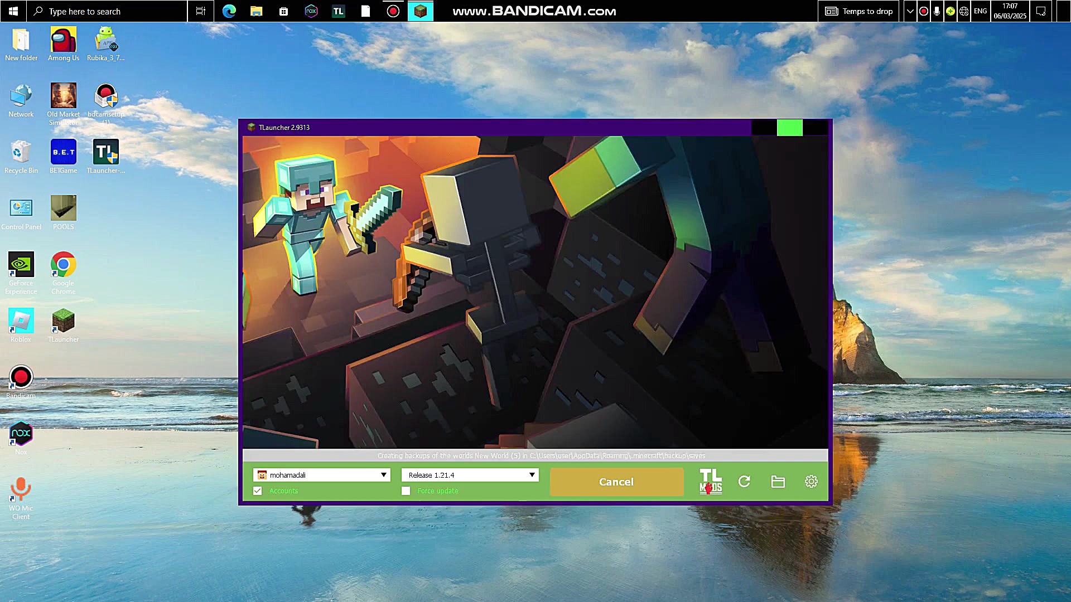This screenshot has width=1071, height=602.
Task: Open the white document taskbar icon
Action: pyautogui.click(x=365, y=11)
